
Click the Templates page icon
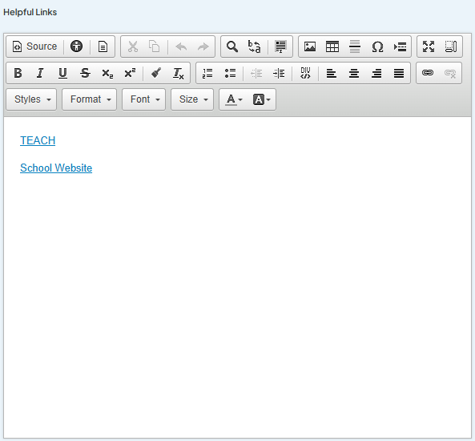point(103,47)
